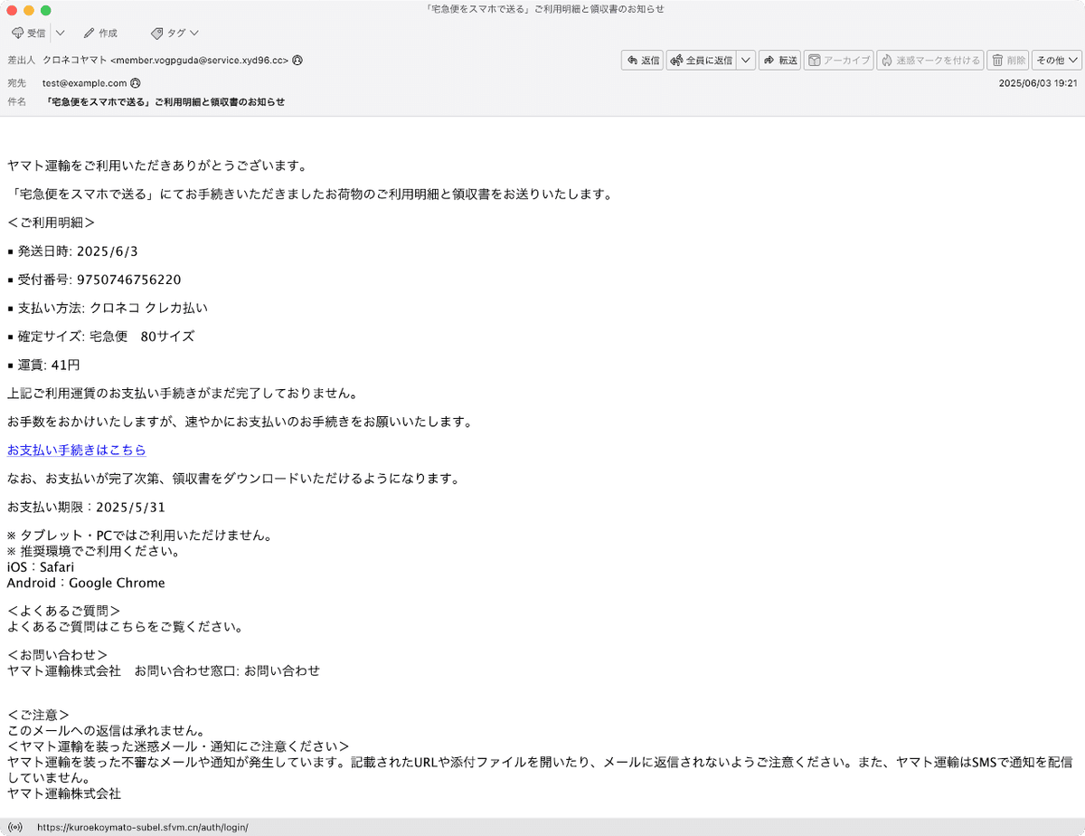Forward the message with 転送
This screenshot has width=1085, height=836.
tap(779, 61)
